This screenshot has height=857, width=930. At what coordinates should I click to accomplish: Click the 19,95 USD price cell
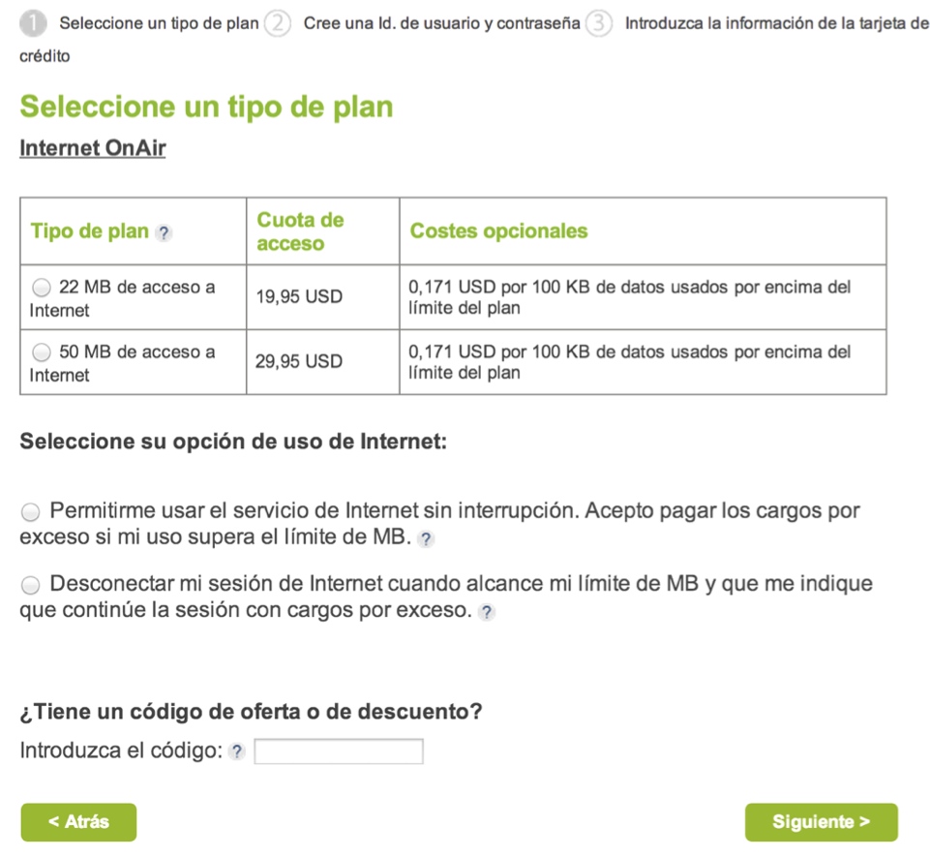click(x=299, y=297)
